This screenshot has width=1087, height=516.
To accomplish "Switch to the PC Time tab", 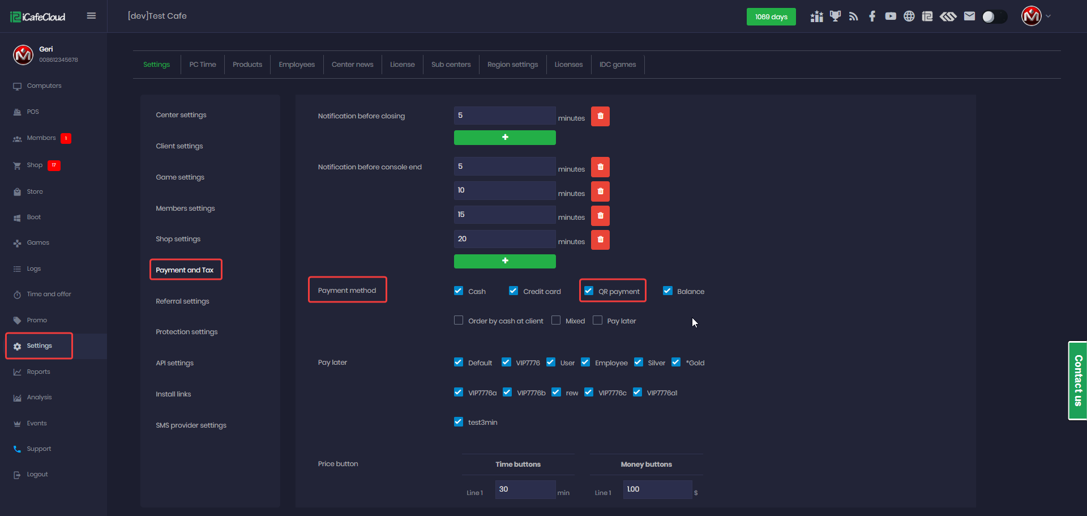I will [203, 65].
